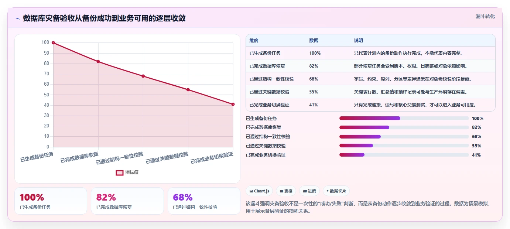Click the y-axis value 100

(x=45, y=42)
